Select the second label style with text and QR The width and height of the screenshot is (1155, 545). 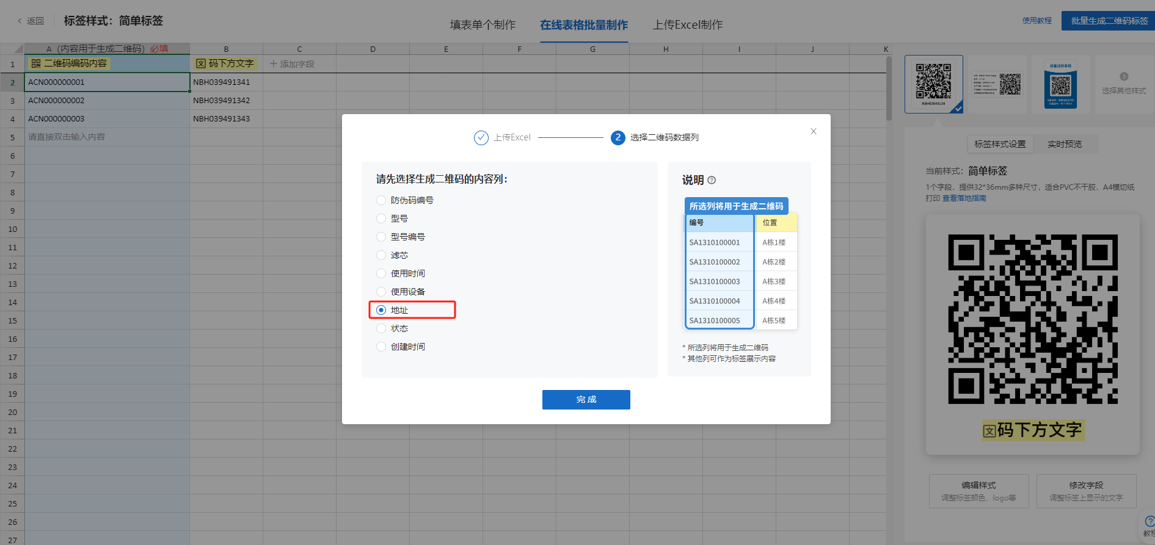(997, 84)
